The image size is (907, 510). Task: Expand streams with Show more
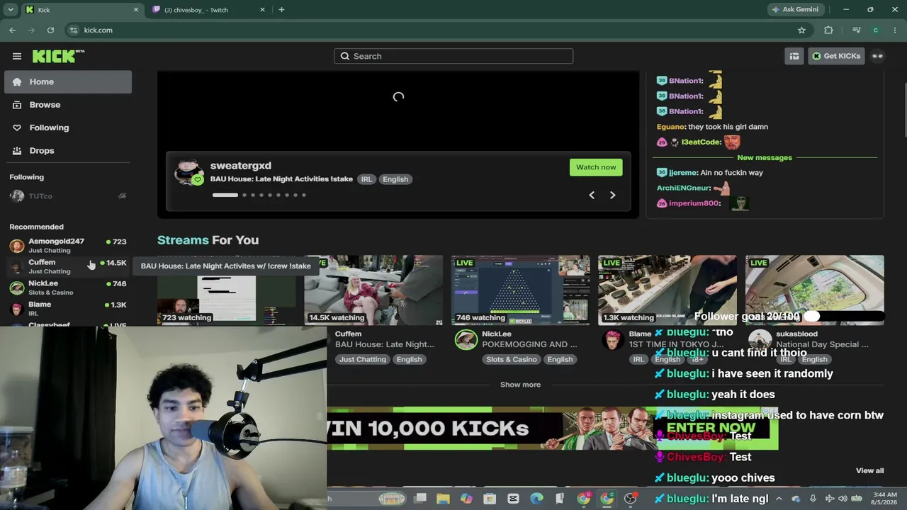click(521, 385)
